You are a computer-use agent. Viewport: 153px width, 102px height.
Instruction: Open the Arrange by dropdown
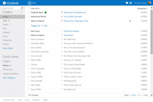(x=142, y=8)
